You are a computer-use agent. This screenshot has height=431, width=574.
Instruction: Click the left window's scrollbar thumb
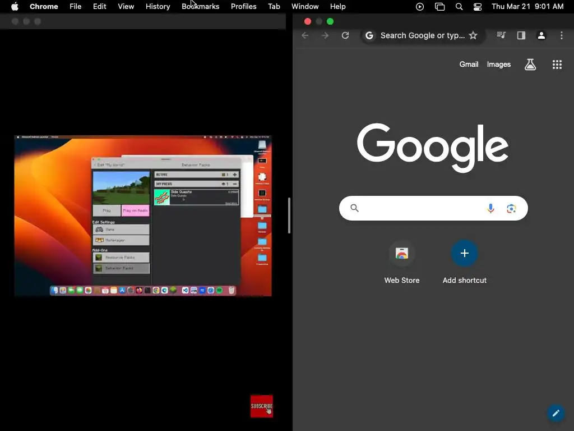(289, 215)
